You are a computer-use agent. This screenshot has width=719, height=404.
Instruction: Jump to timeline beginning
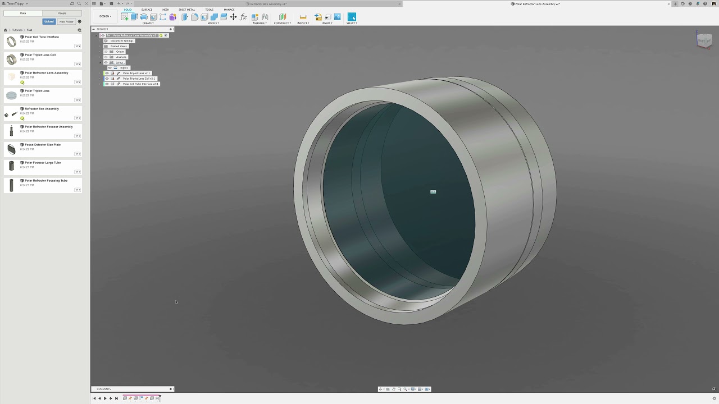[94, 398]
